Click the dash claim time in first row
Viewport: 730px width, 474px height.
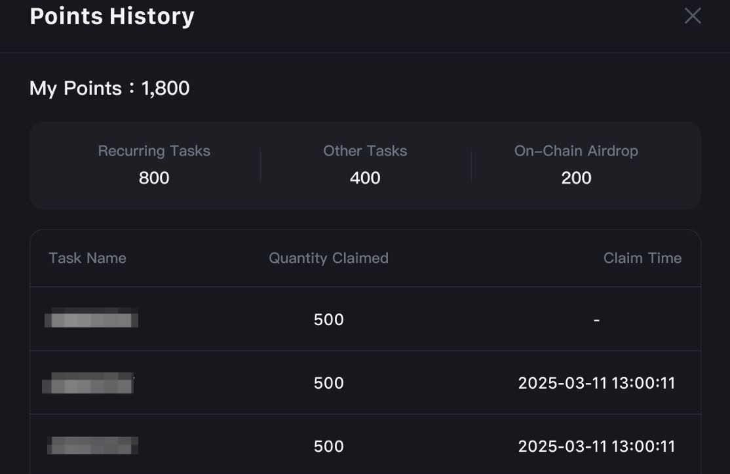(x=596, y=320)
